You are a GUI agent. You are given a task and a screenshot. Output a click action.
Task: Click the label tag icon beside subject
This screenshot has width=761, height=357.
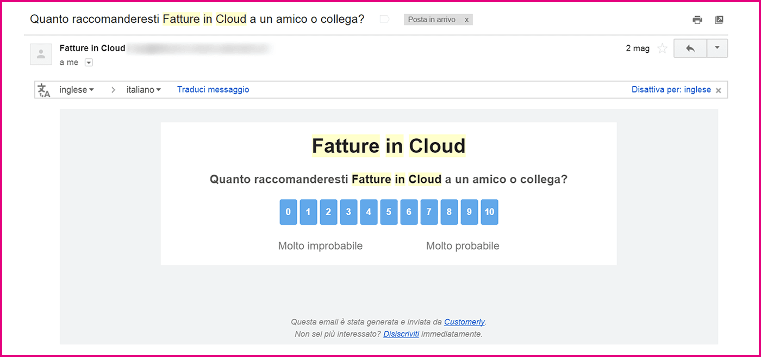[x=384, y=18]
